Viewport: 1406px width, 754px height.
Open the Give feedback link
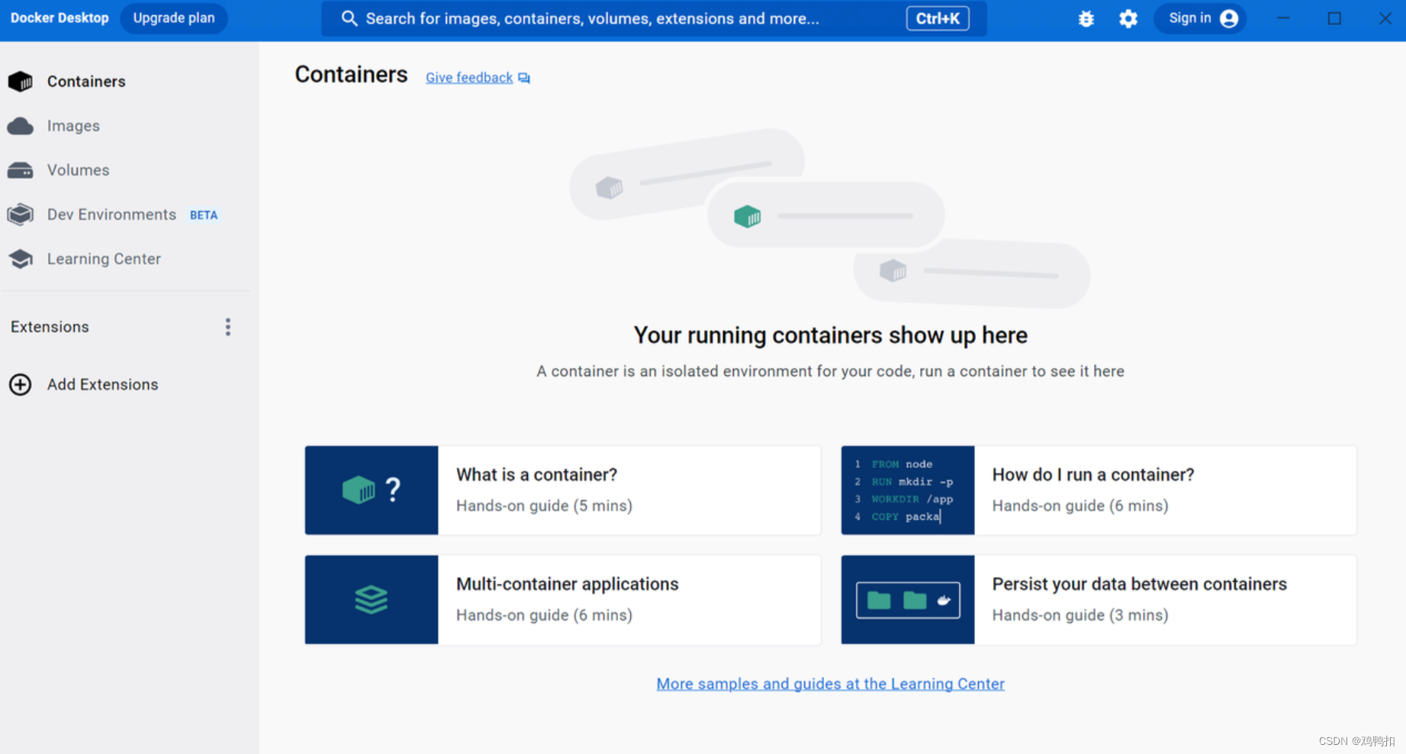pos(469,78)
